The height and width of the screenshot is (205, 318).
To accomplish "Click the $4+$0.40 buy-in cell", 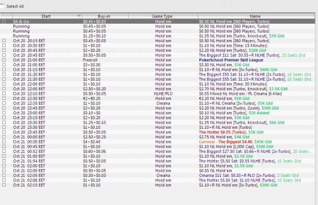I will click(x=92, y=142).
